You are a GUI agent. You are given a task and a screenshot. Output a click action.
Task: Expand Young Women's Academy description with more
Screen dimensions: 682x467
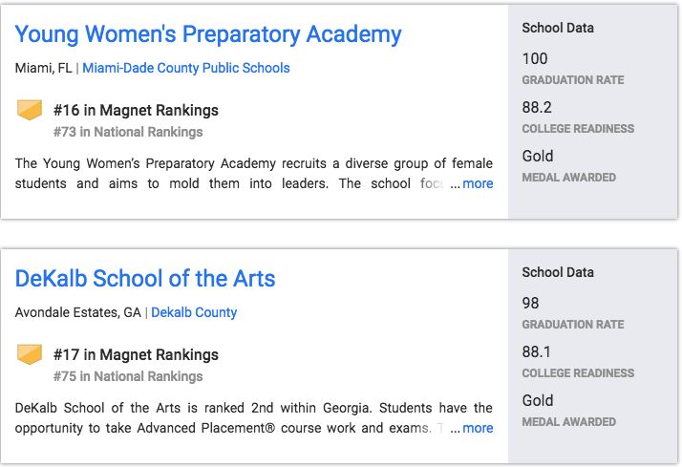pos(478,183)
